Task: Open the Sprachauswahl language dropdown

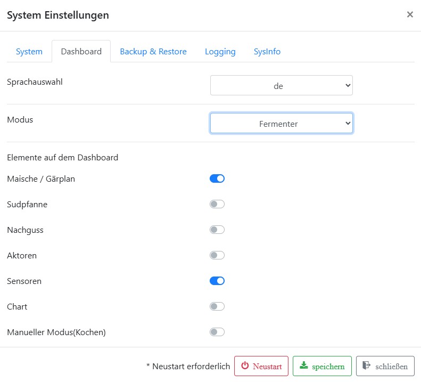Action: [281, 85]
